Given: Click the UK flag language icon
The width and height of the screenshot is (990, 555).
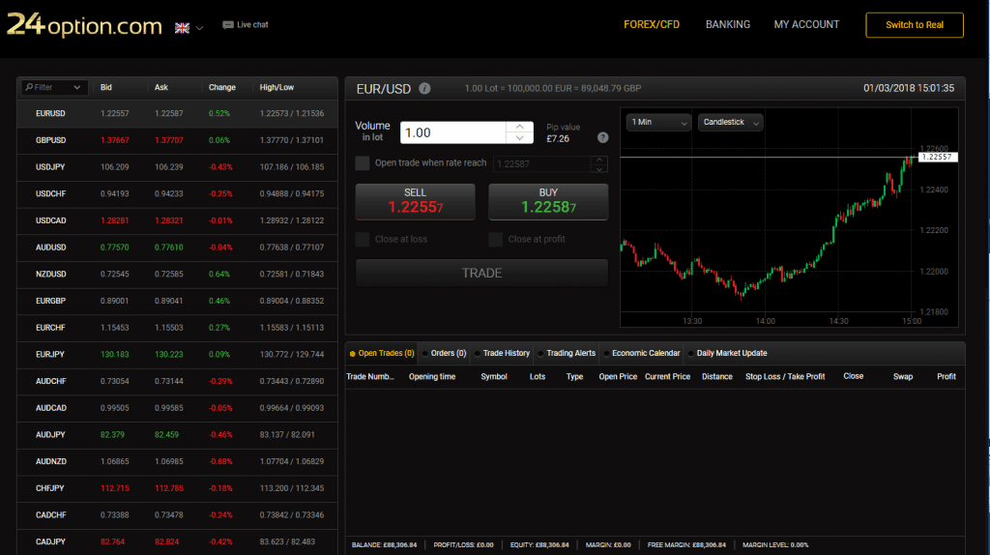Looking at the screenshot, I should coord(182,28).
